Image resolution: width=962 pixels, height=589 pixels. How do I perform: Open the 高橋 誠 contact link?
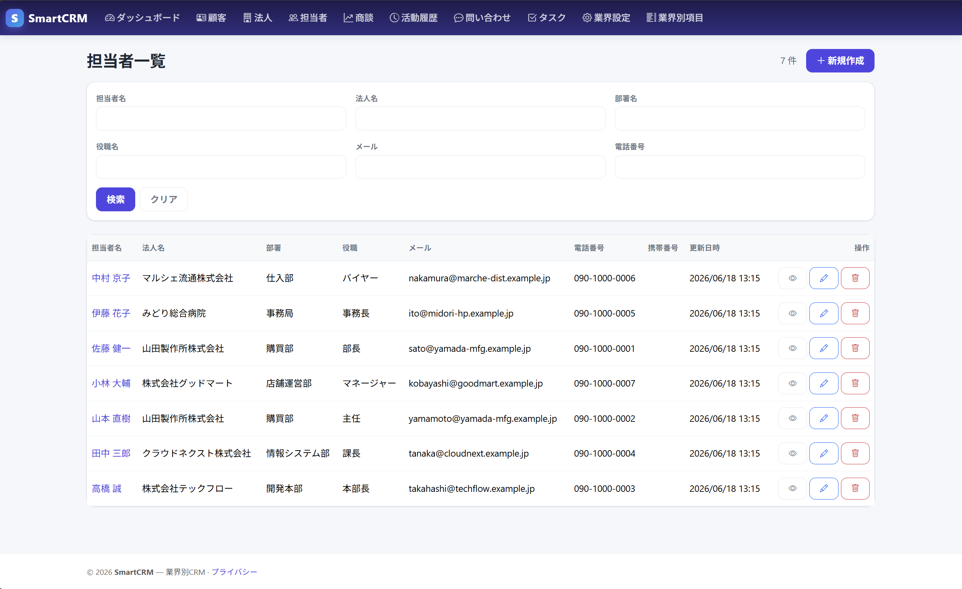point(106,489)
